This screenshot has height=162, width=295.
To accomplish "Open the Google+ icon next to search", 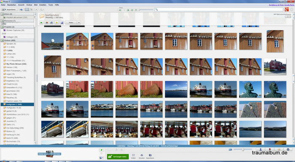I will (x=287, y=9).
